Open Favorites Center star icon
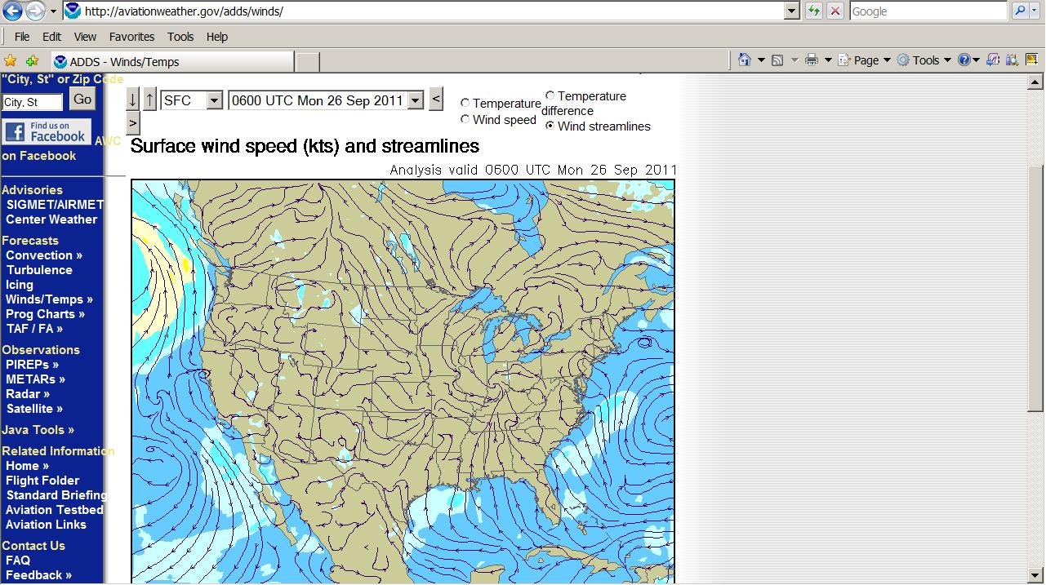The image size is (1046, 585). click(x=11, y=61)
